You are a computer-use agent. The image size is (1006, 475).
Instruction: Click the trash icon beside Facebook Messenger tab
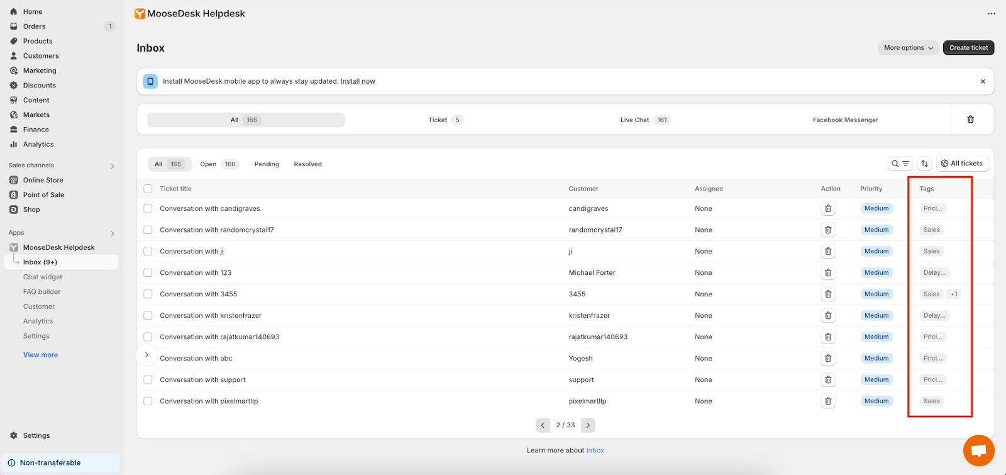pos(970,120)
